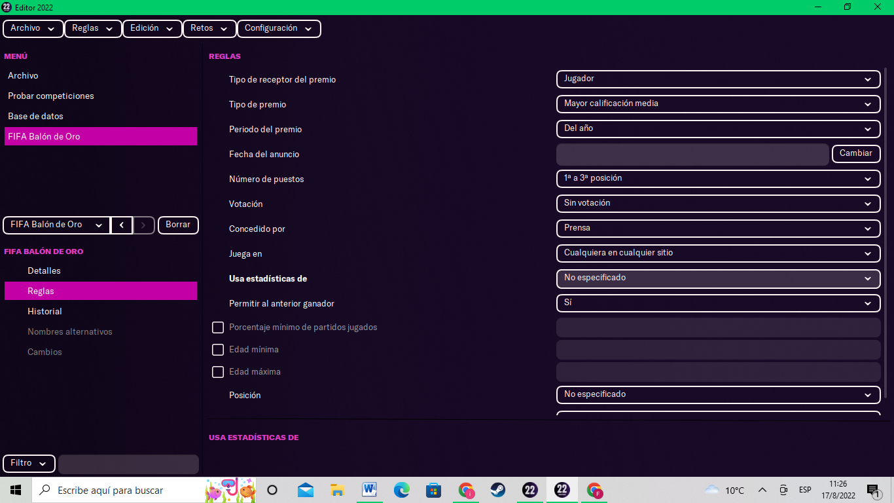The height and width of the screenshot is (503, 894).
Task: Click the ESP language indicator
Action: 805,490
